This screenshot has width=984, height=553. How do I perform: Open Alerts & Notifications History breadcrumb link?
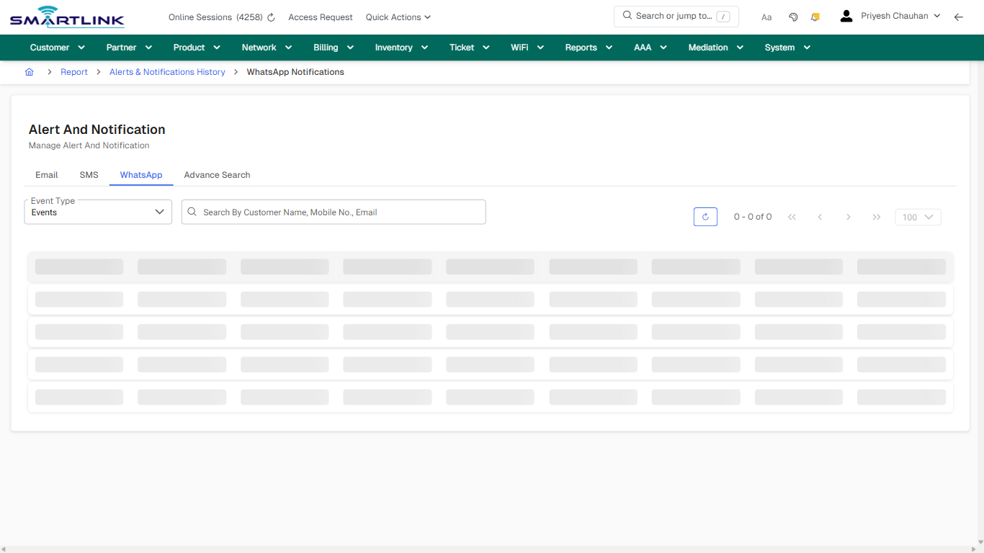(x=167, y=71)
